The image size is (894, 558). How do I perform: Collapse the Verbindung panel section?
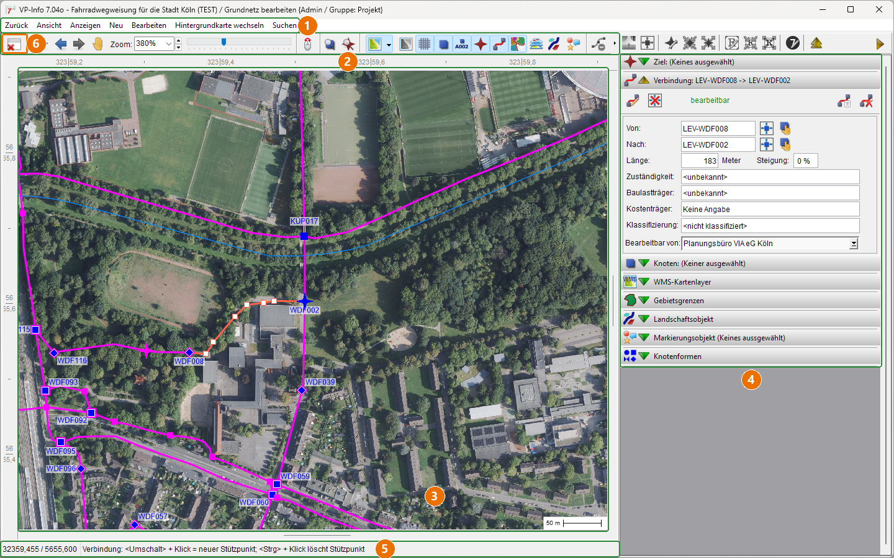644,81
